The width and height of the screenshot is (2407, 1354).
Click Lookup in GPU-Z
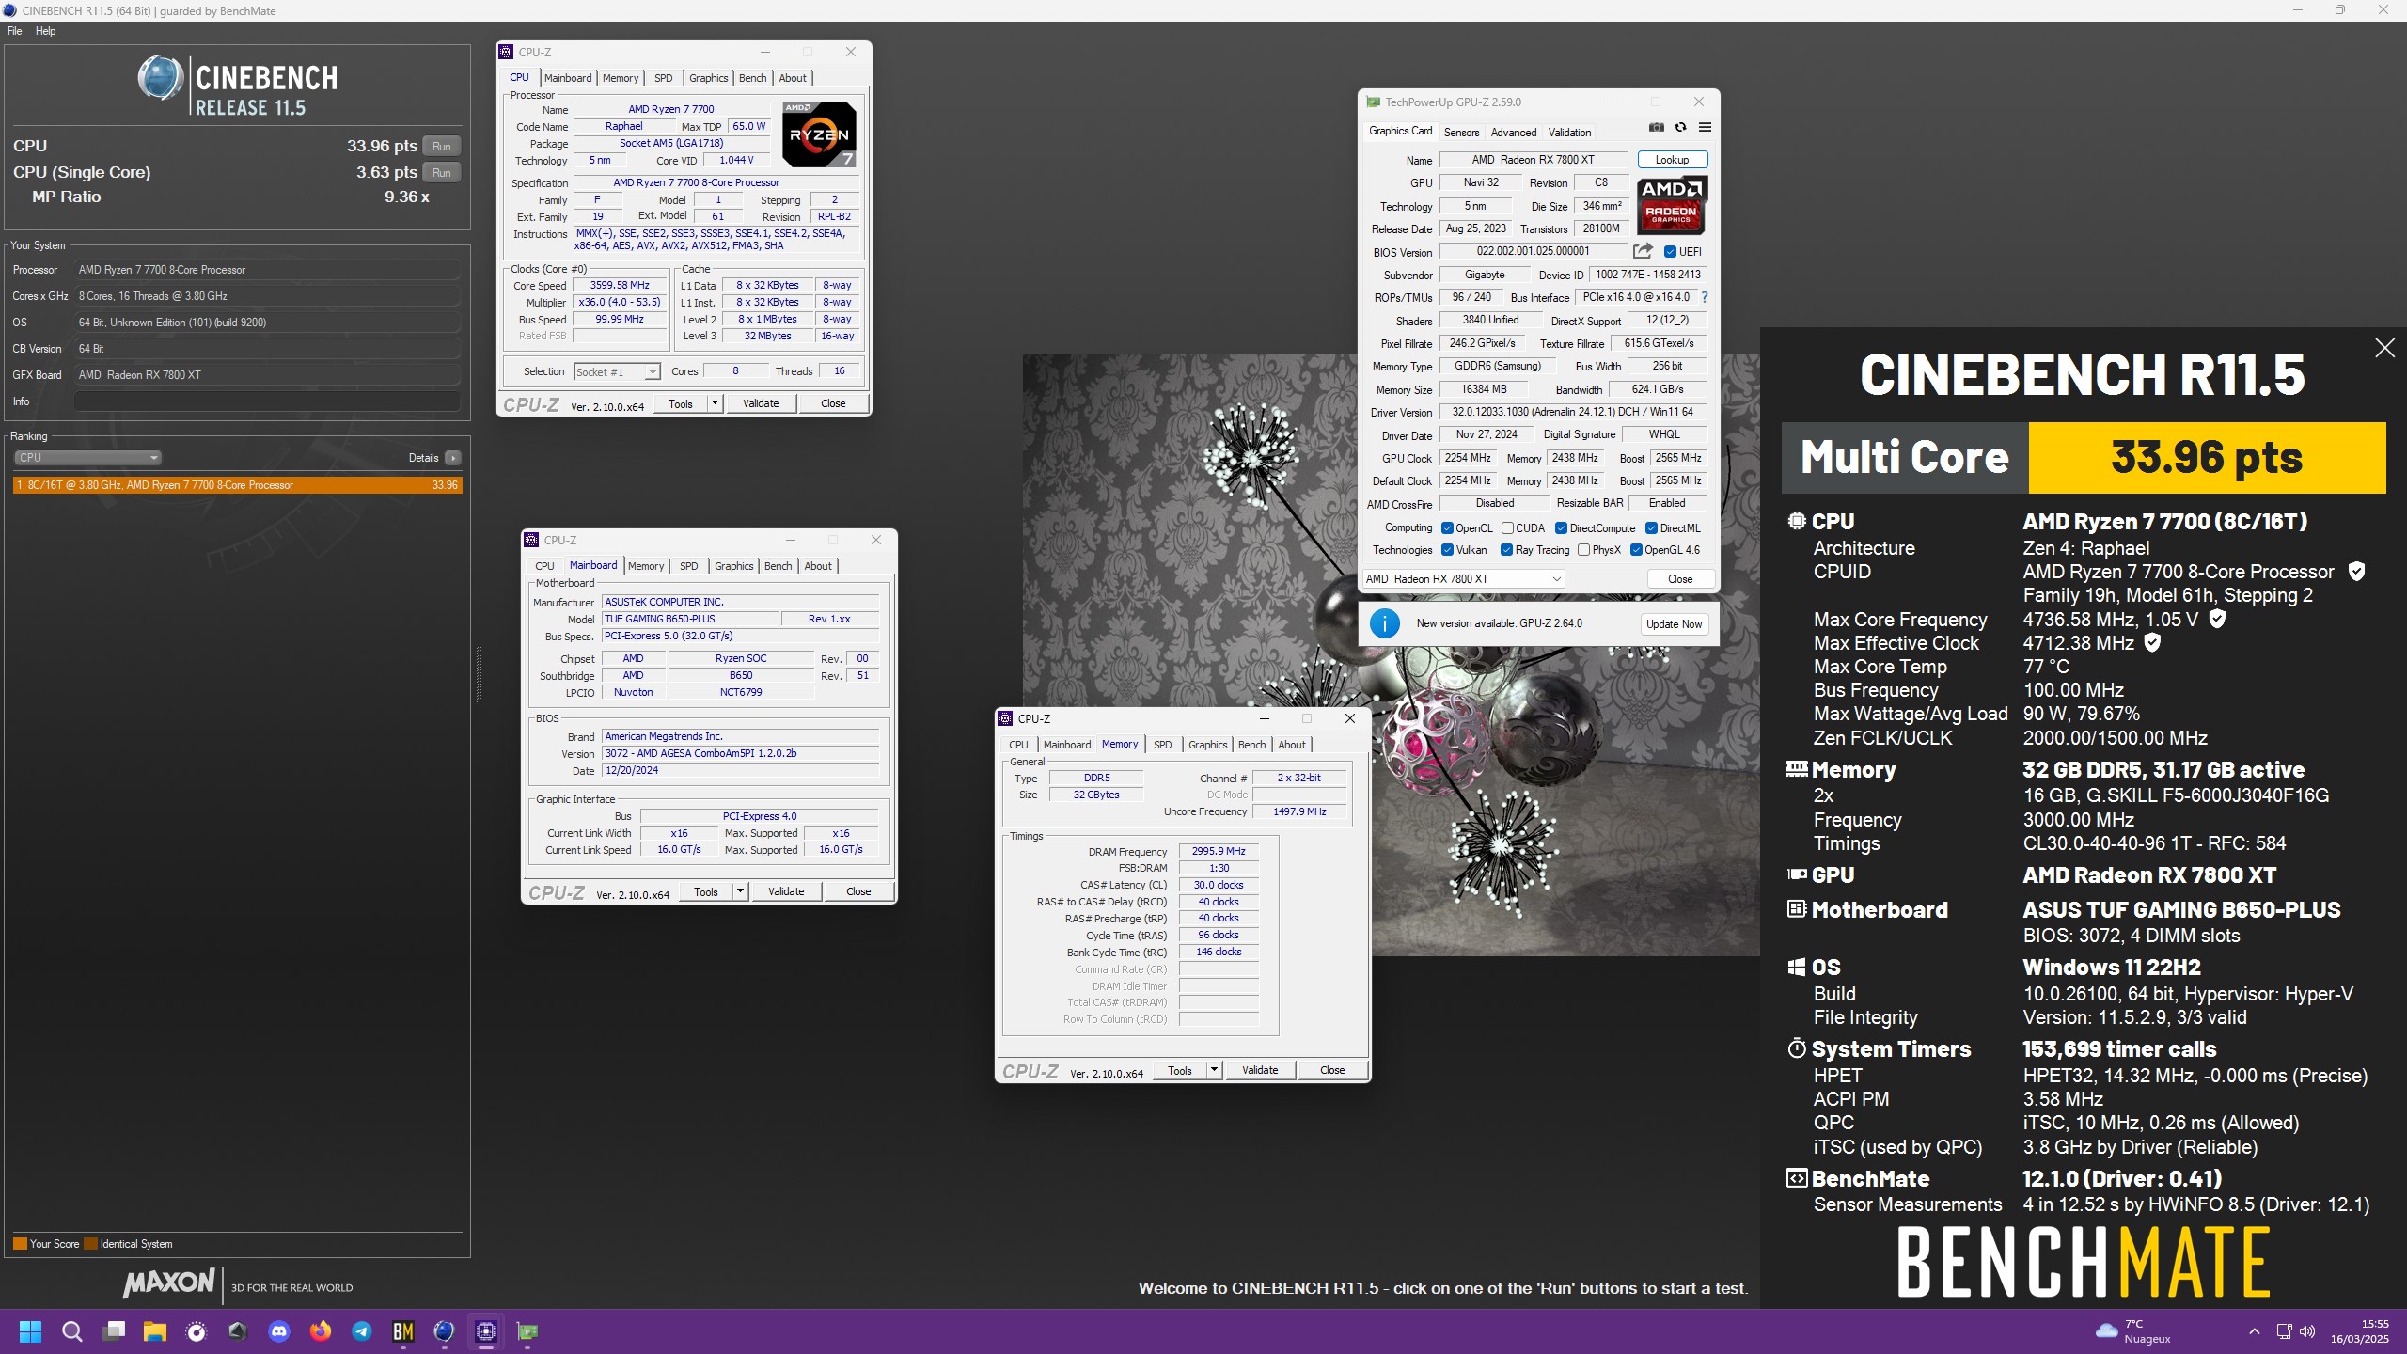(x=1672, y=160)
